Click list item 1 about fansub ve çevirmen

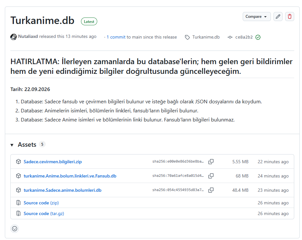(141, 102)
